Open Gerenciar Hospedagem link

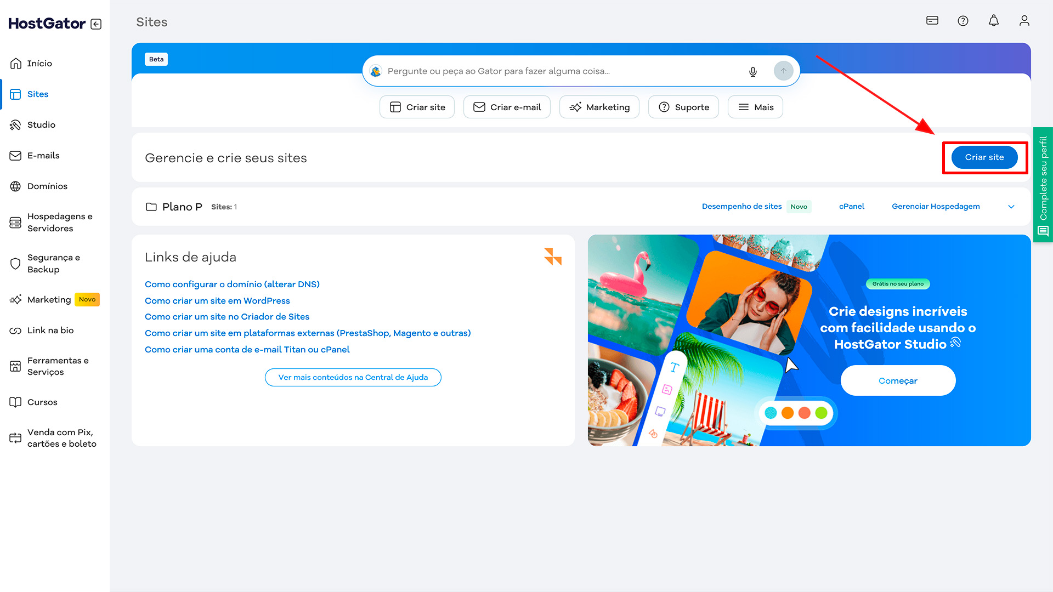pyautogui.click(x=936, y=207)
